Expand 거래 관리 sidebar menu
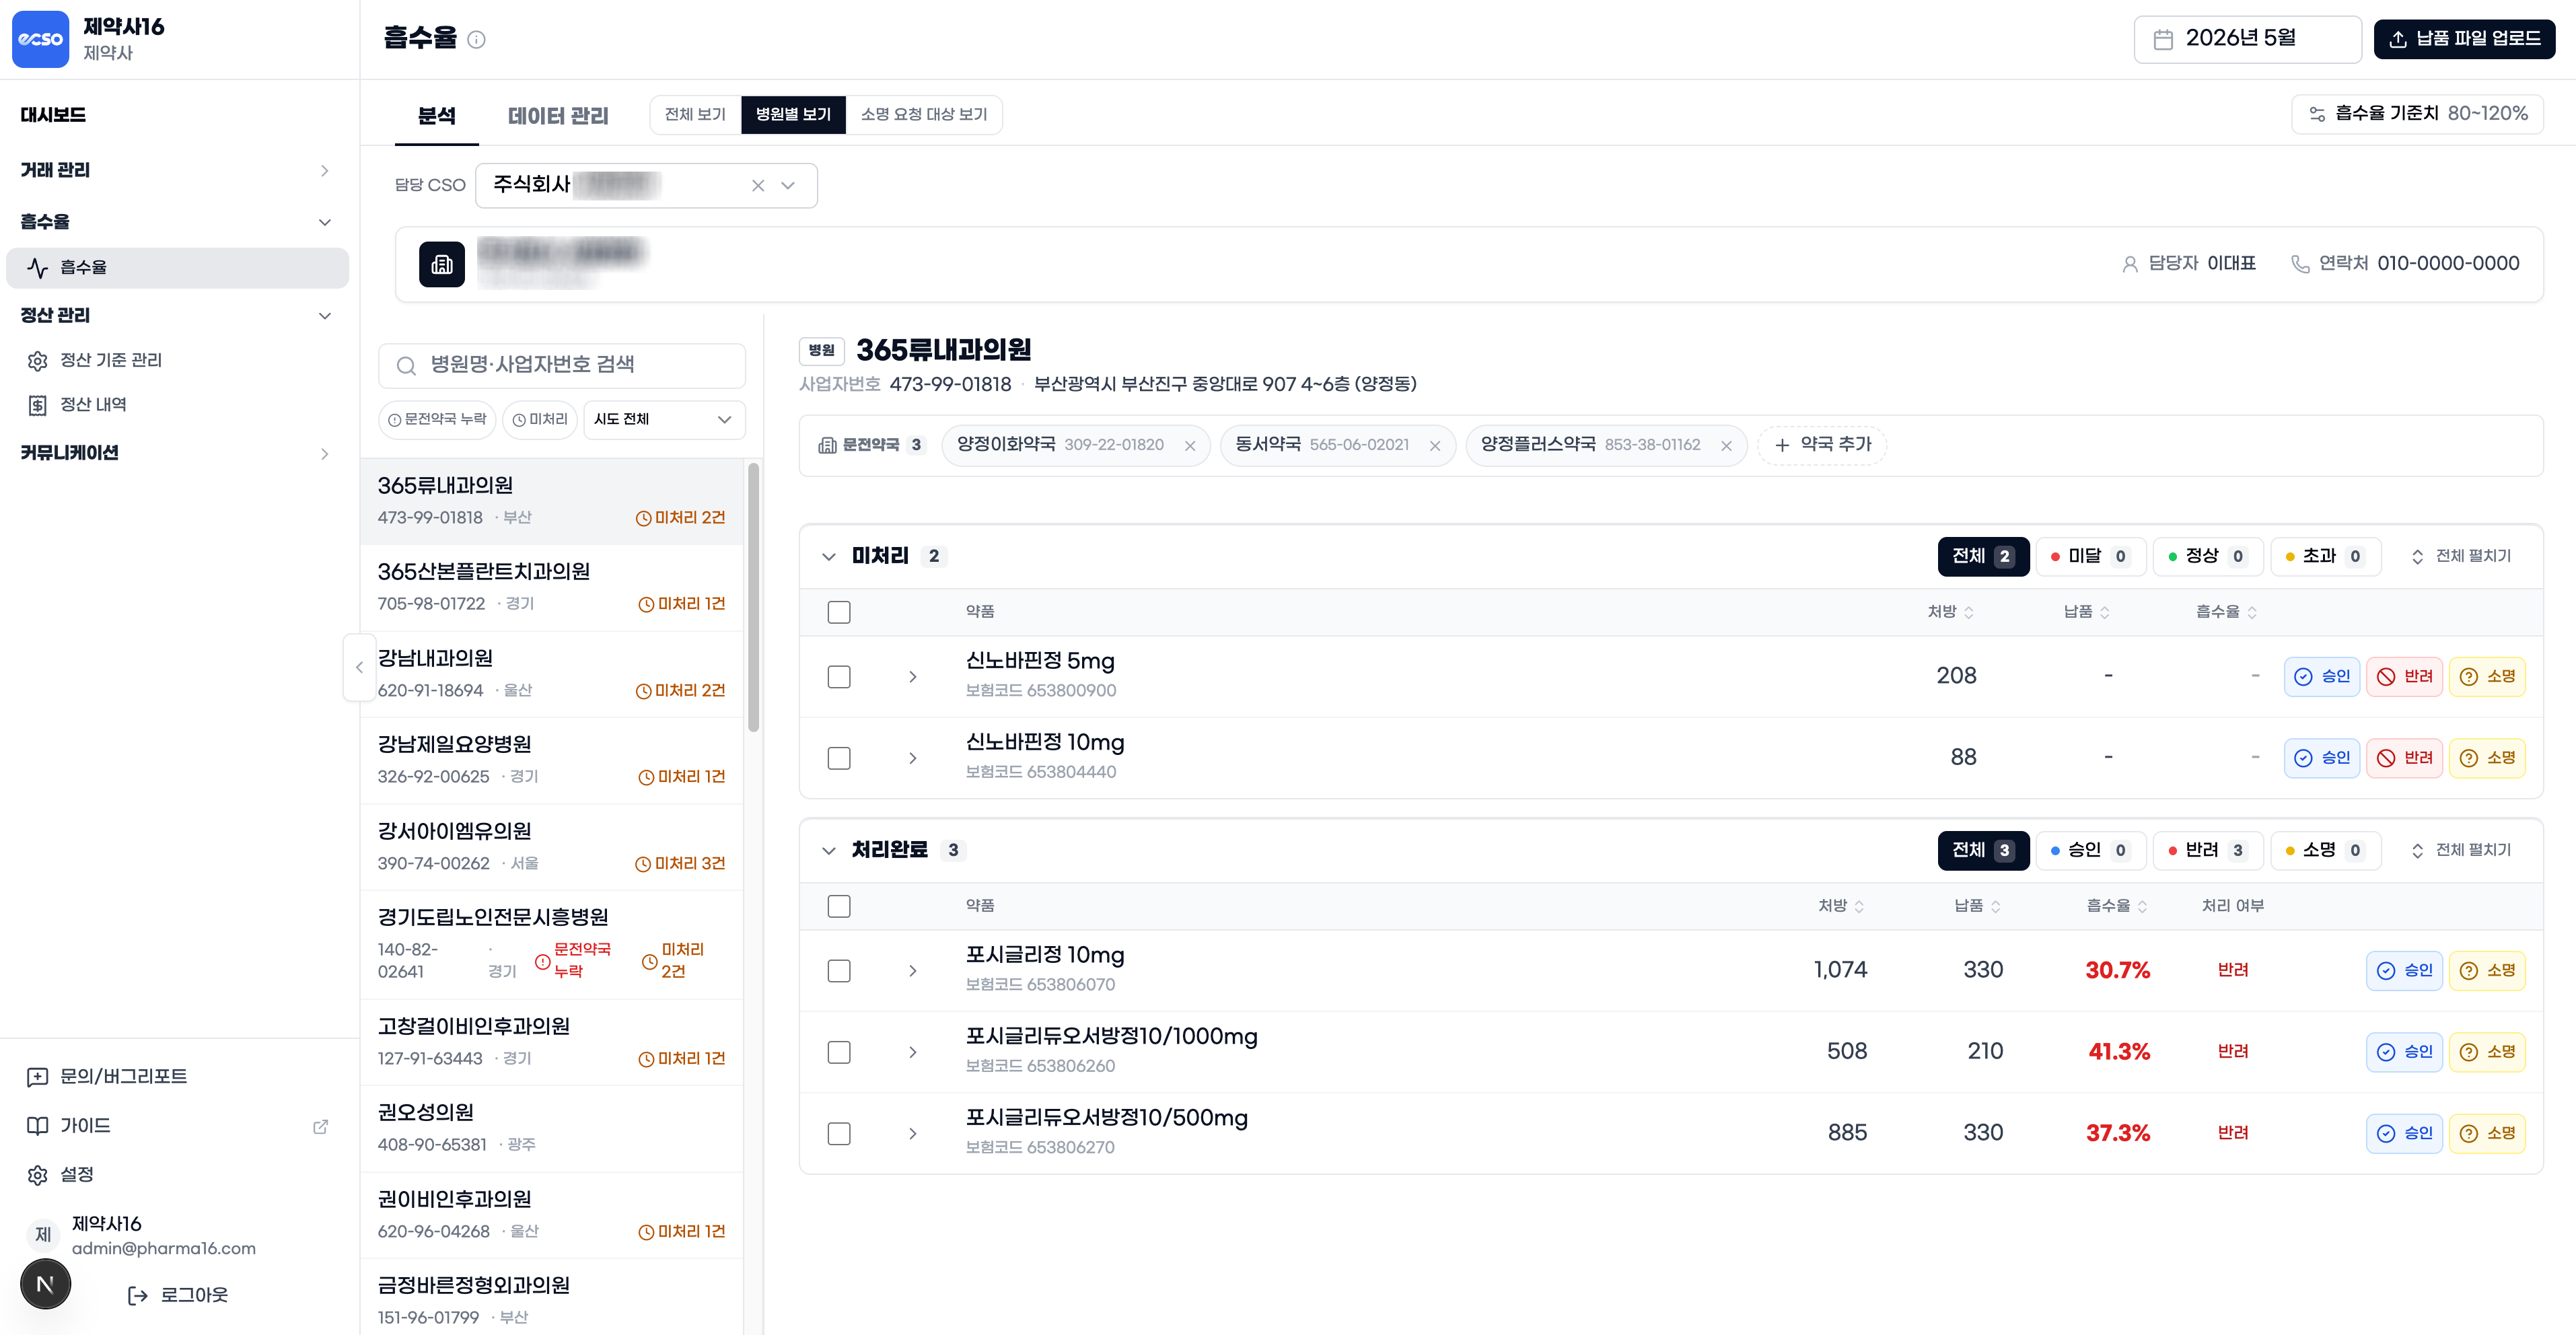Screen dimensions: 2576x1335 pos(177,171)
